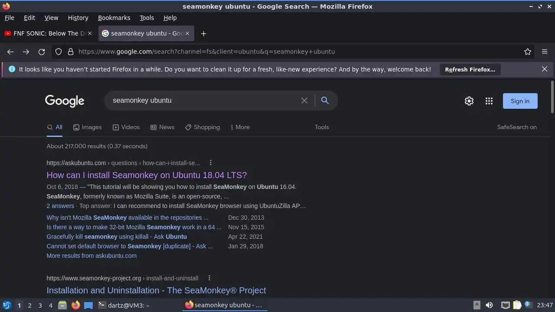Open the '2 answers' link

(x=60, y=206)
